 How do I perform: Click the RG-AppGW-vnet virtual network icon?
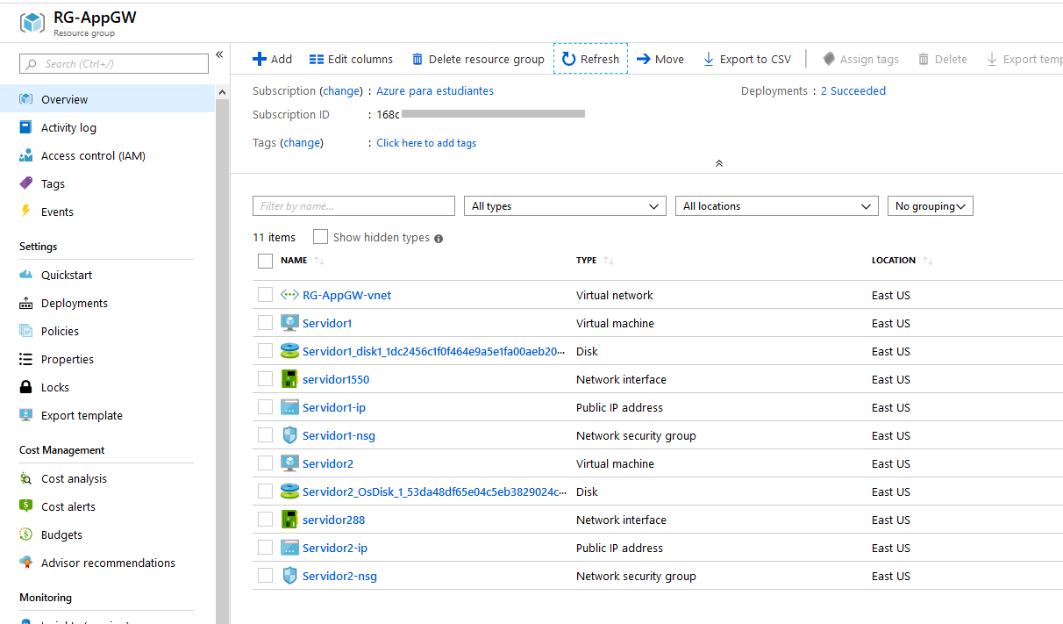pyautogui.click(x=289, y=295)
